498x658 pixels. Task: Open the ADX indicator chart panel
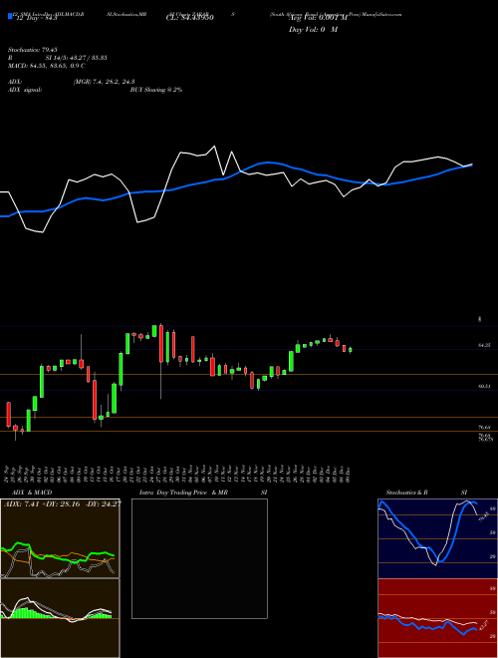[60, 538]
